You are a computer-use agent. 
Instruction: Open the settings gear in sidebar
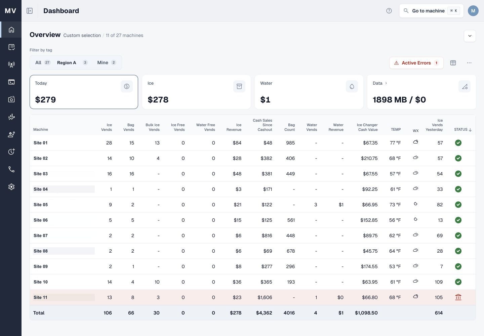click(x=11, y=187)
